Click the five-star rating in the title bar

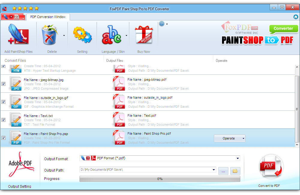pos(25,8)
